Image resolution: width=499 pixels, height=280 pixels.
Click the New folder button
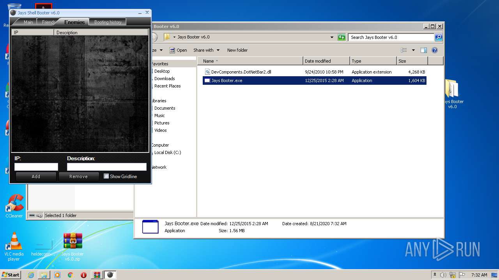pyautogui.click(x=237, y=50)
